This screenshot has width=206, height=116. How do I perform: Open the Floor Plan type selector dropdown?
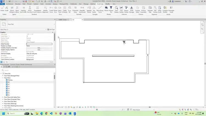(54, 24)
